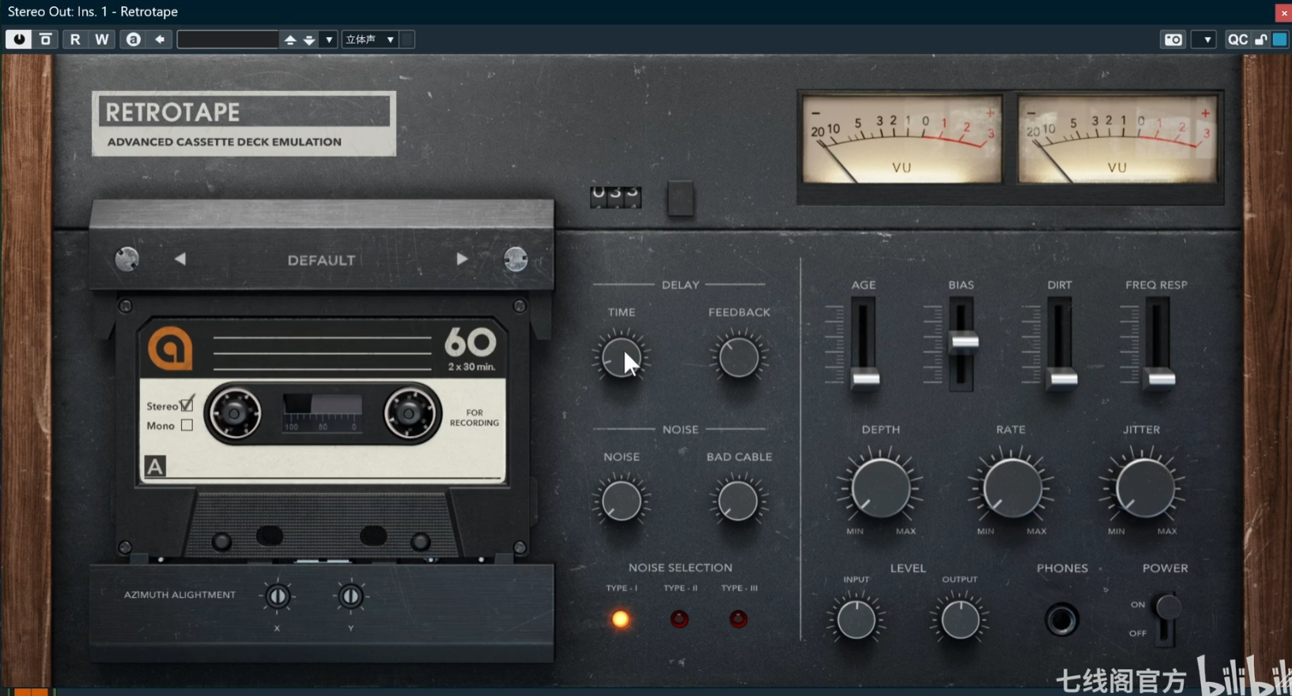
Task: Click the RATE knob
Action: click(x=1011, y=487)
